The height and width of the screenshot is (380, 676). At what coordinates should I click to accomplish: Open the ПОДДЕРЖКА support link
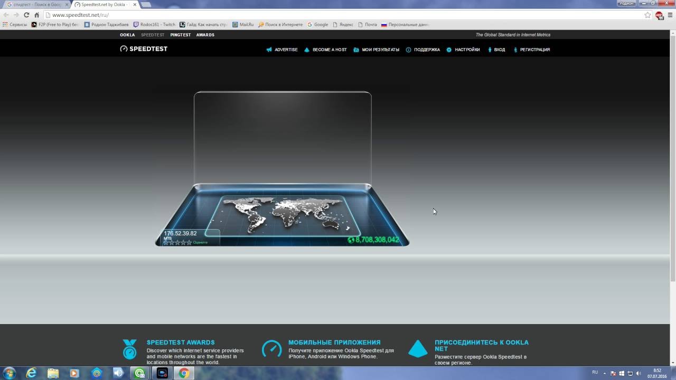coord(422,50)
